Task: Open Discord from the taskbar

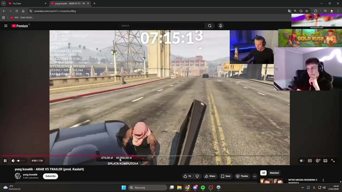Action: [x=195, y=187]
